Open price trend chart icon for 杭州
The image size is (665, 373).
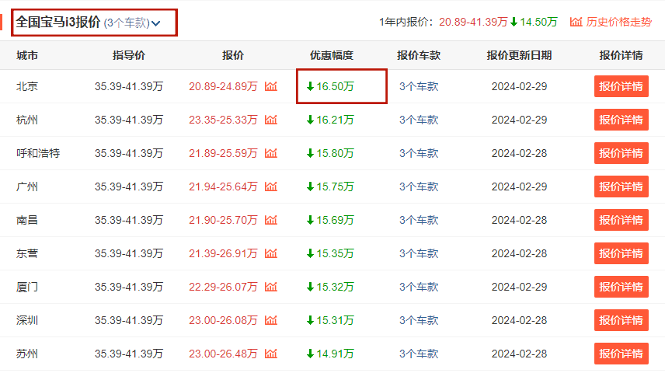tap(270, 120)
